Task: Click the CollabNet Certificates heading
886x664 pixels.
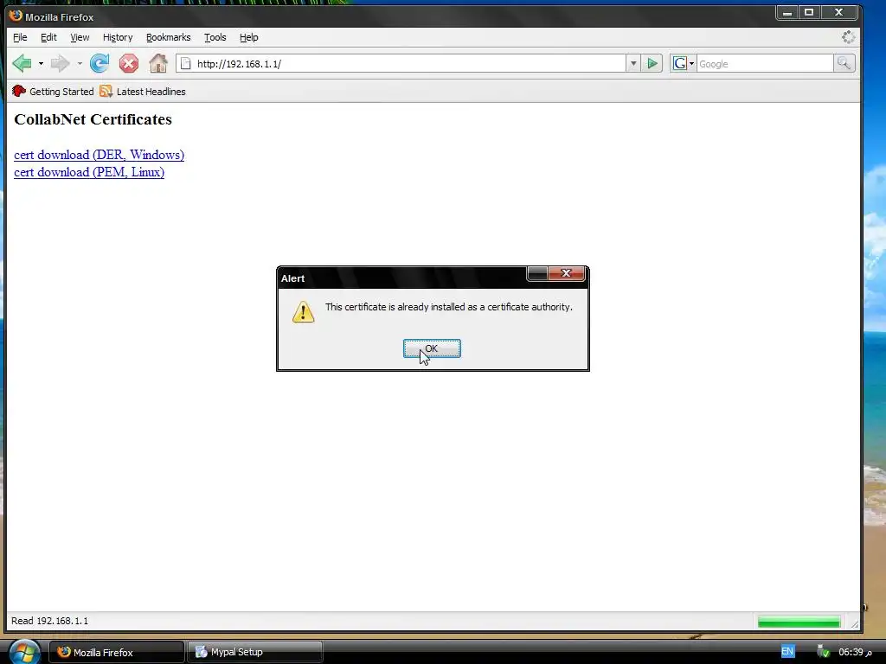Action: coord(93,119)
